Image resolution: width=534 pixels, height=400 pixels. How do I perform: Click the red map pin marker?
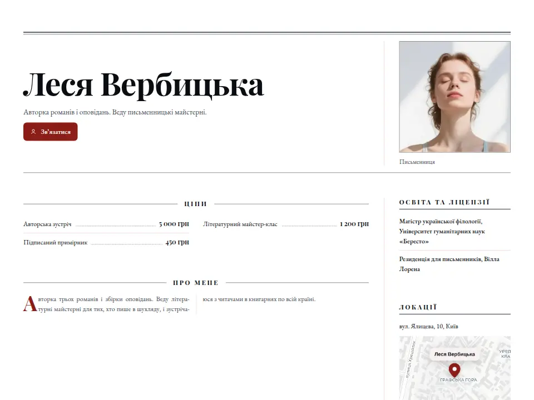(x=454, y=370)
